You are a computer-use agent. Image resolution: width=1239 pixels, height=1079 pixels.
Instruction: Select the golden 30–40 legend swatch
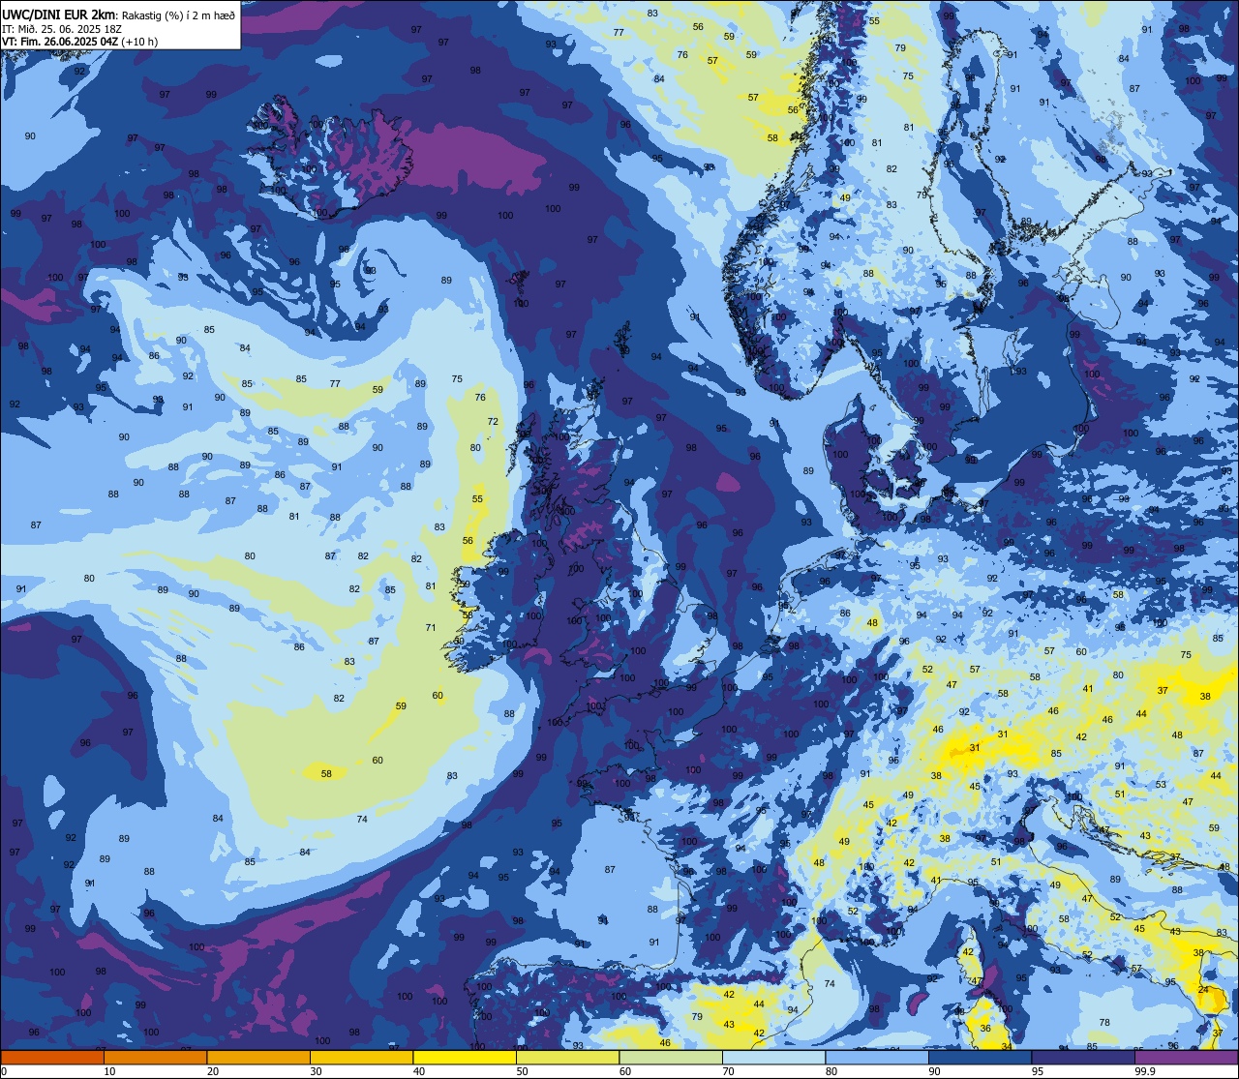pos(361,1057)
